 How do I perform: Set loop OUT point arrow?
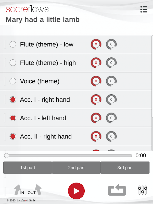[x=38, y=190]
